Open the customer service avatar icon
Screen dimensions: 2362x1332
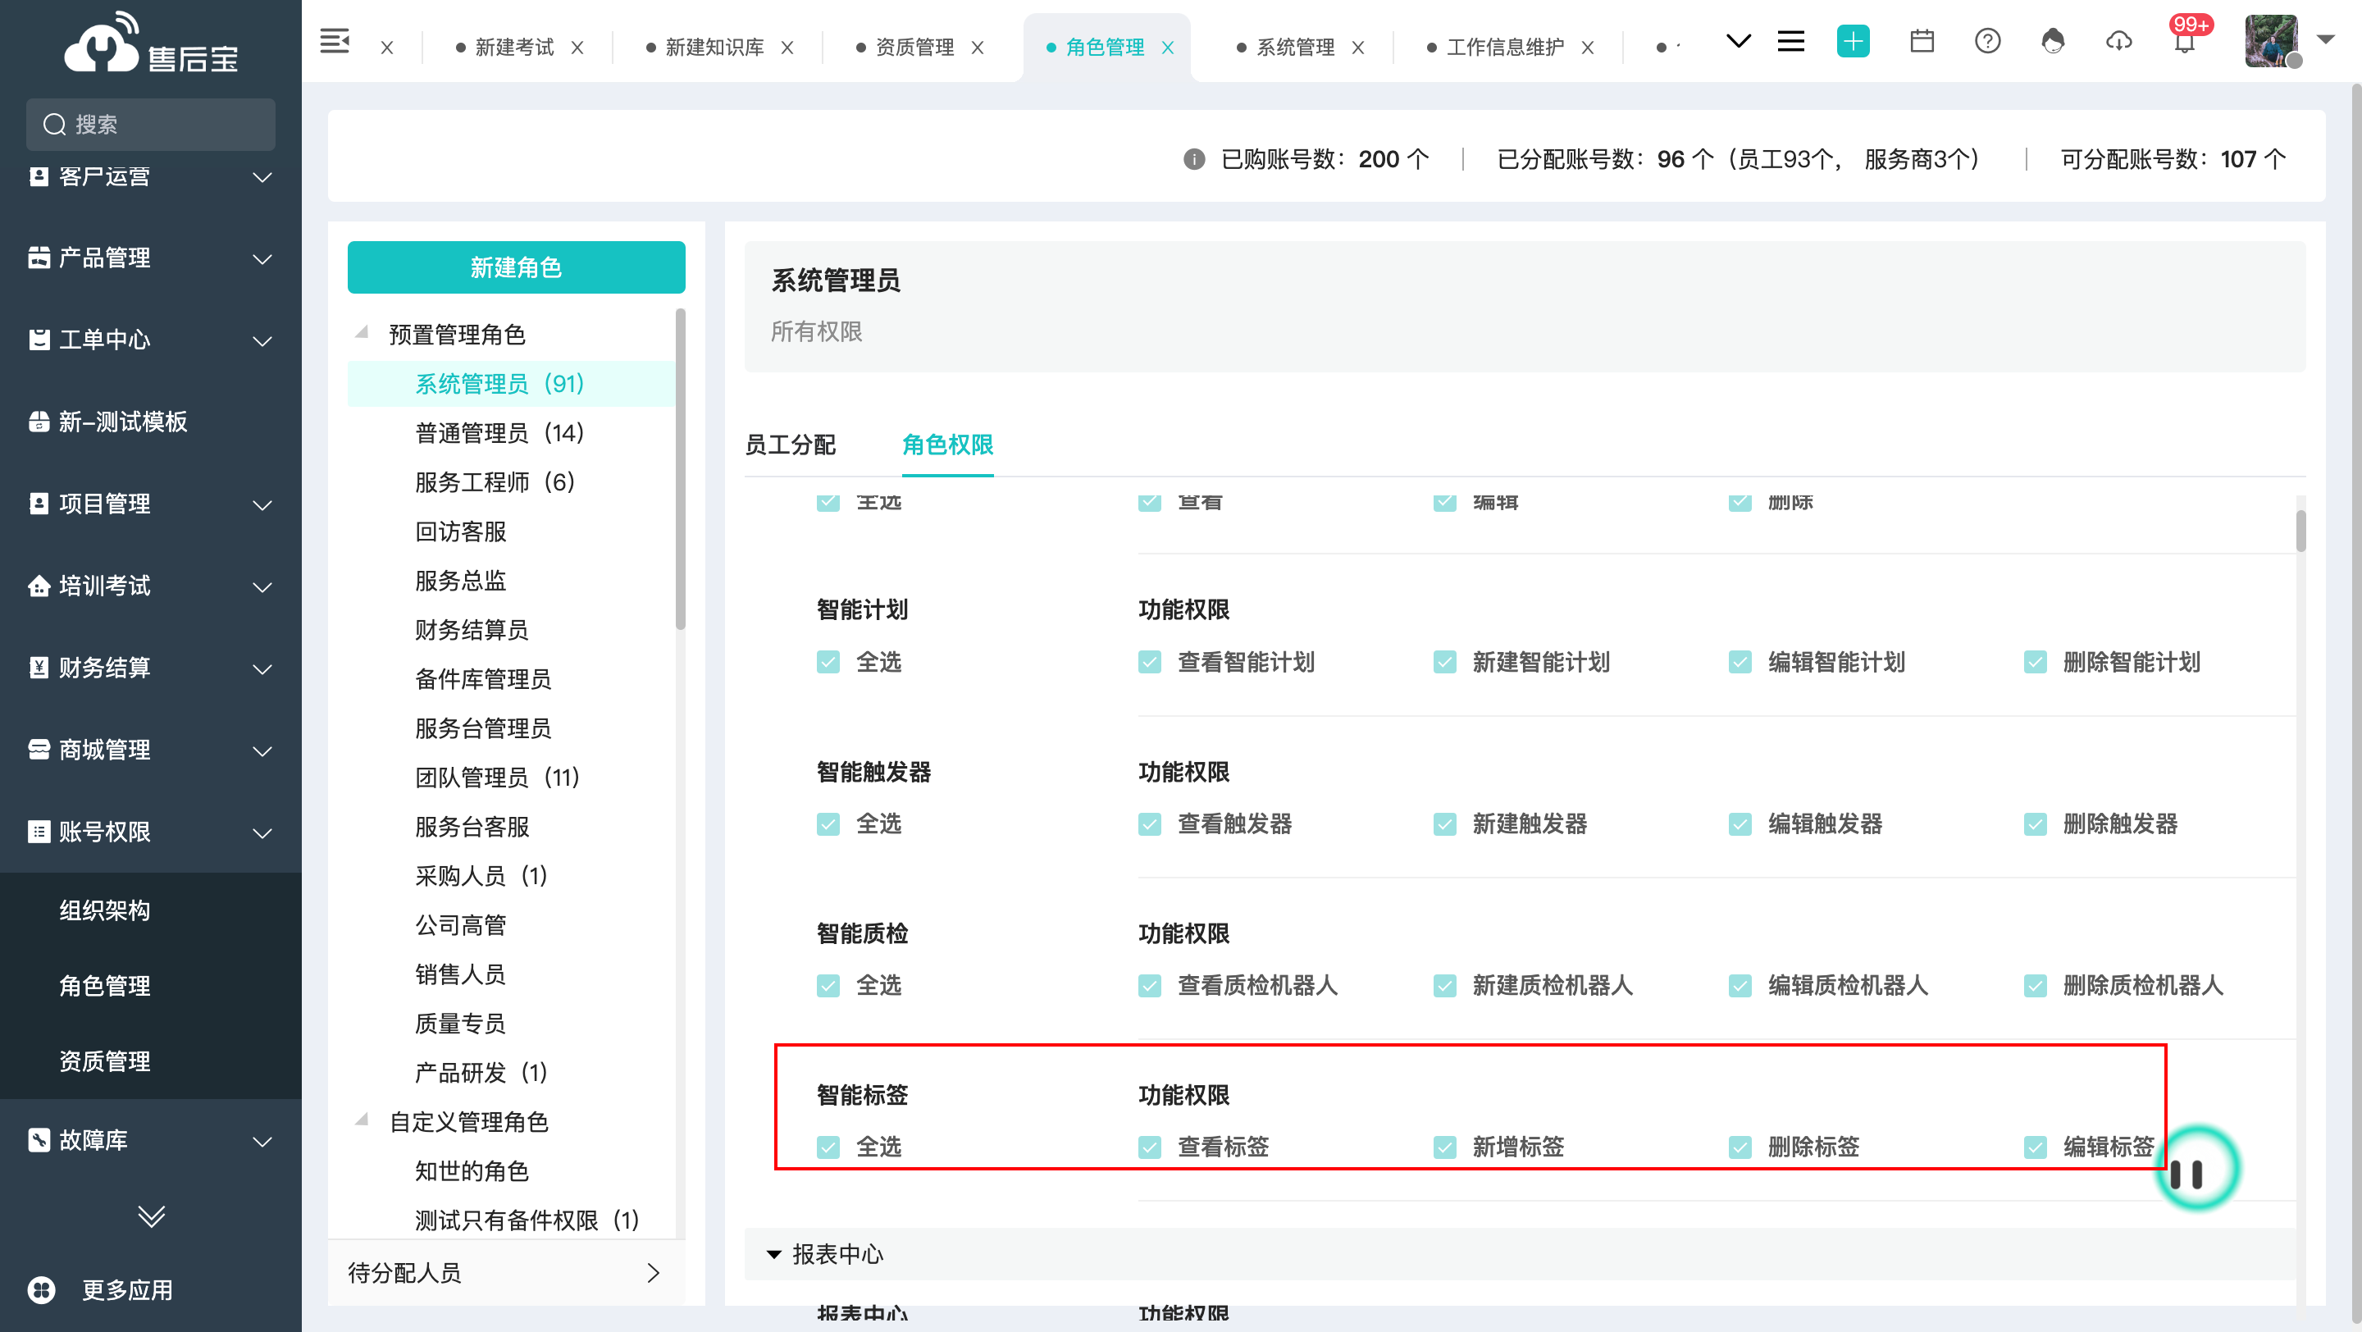(2053, 41)
